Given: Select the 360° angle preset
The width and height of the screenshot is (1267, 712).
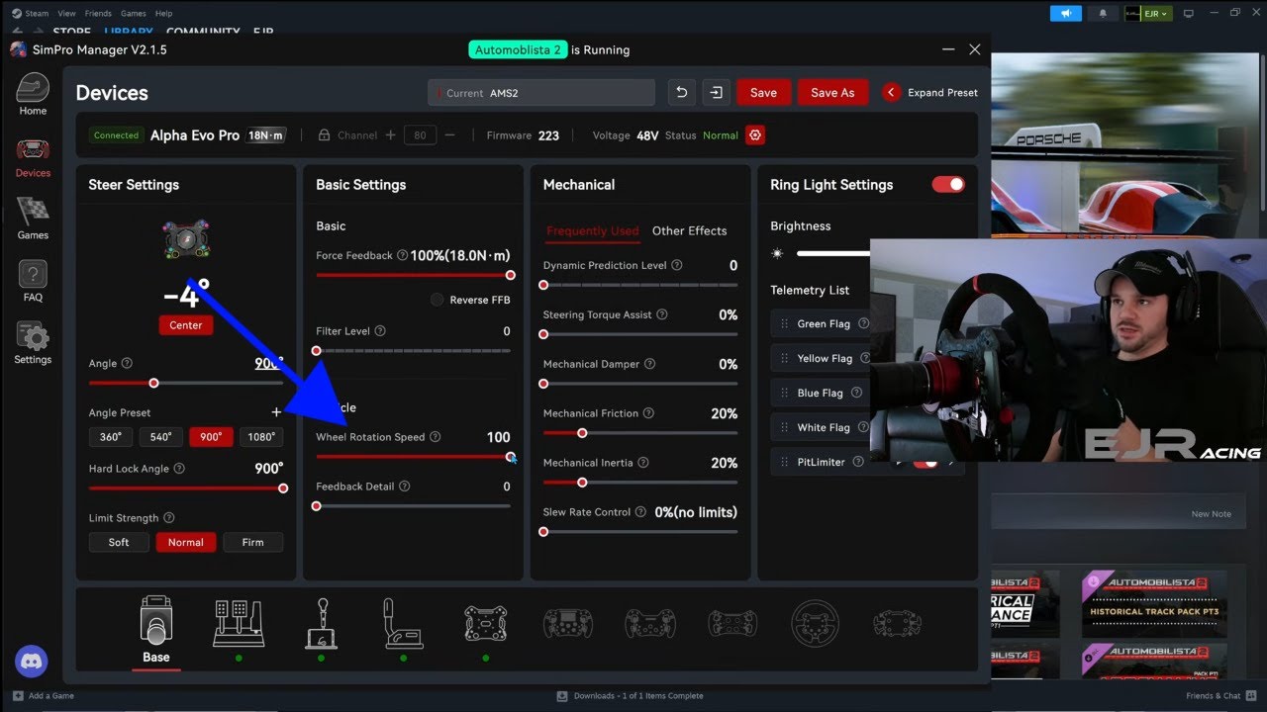Looking at the screenshot, I should coord(111,437).
